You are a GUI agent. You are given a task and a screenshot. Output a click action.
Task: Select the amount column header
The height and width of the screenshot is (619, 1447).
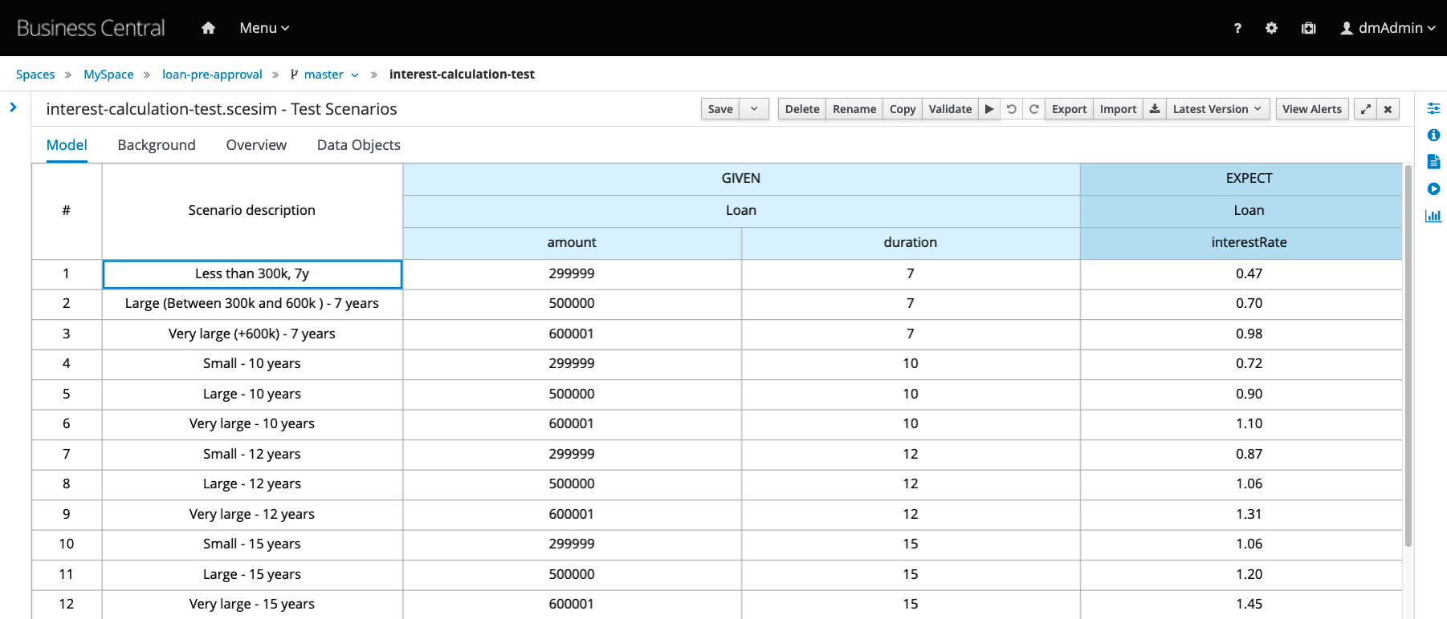[x=572, y=243]
